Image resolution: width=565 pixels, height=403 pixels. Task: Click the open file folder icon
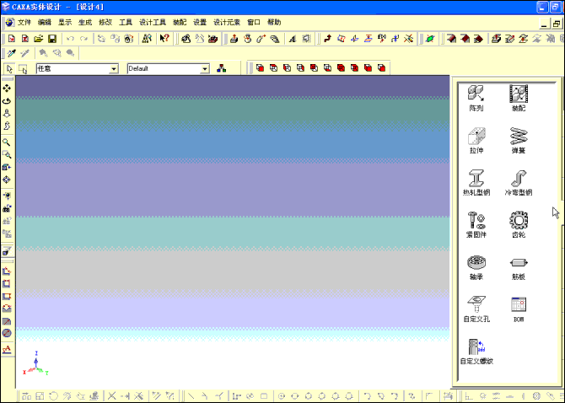39,39
